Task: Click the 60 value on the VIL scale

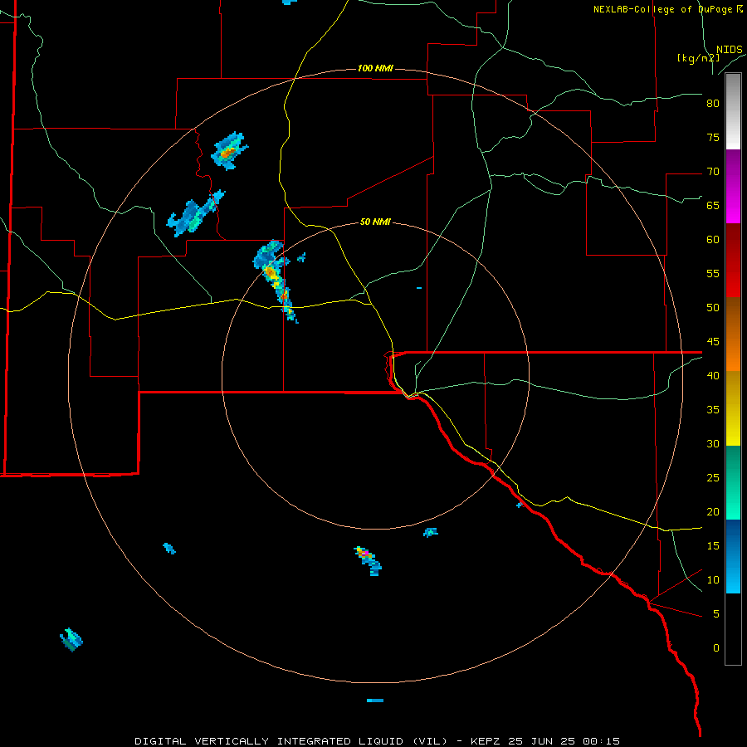Action: 713,240
